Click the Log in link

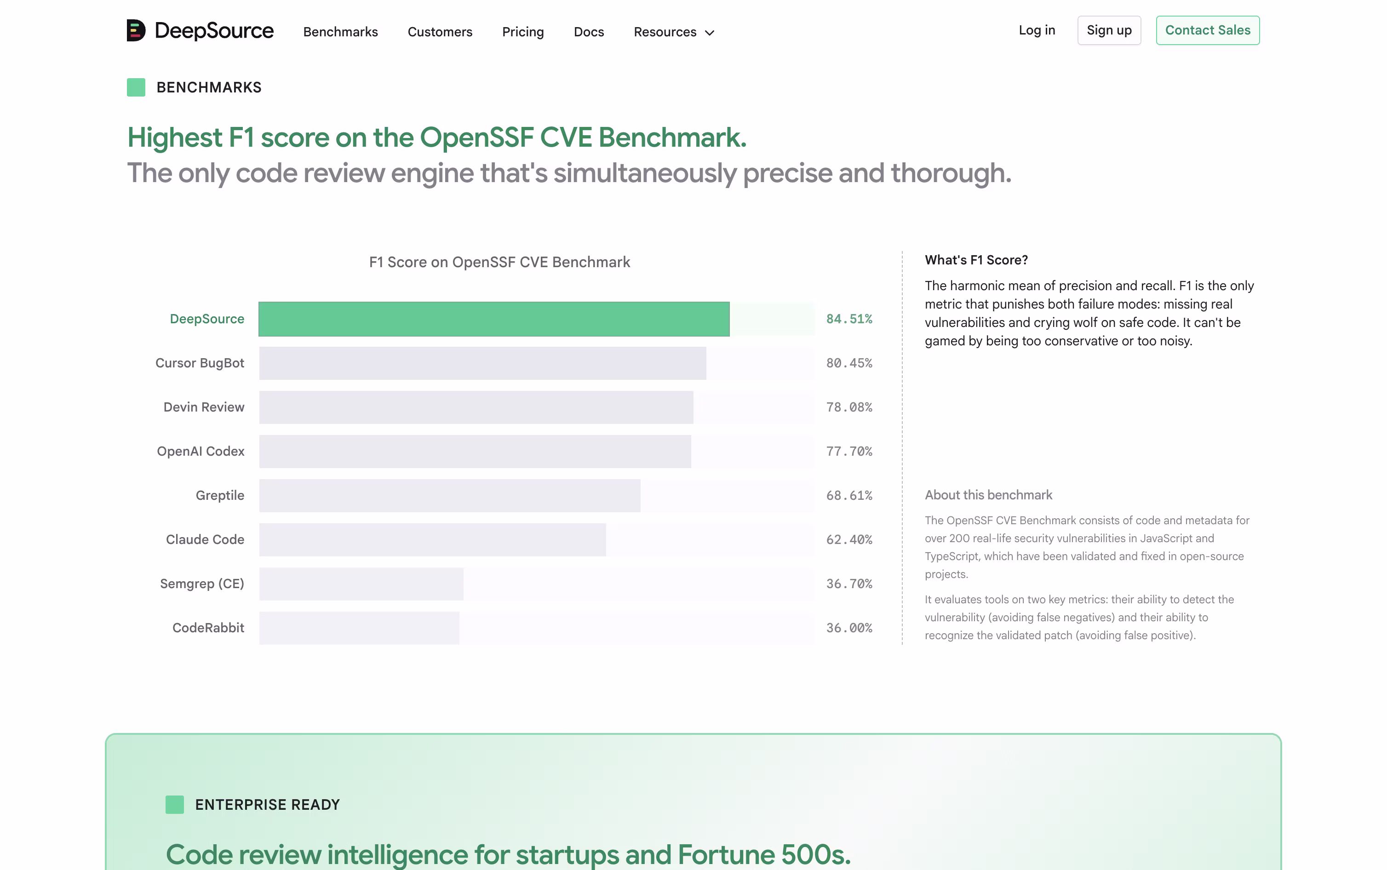tap(1037, 30)
